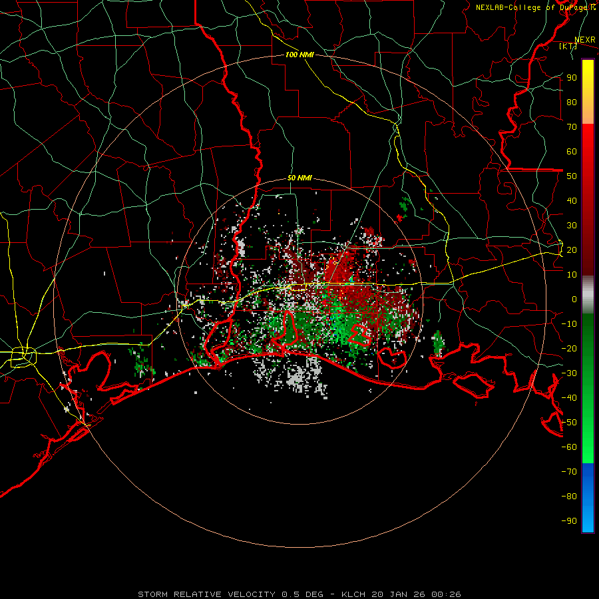The image size is (599, 599).
Task: Click the 50 value on the velocity scale
Action: pyautogui.click(x=572, y=176)
